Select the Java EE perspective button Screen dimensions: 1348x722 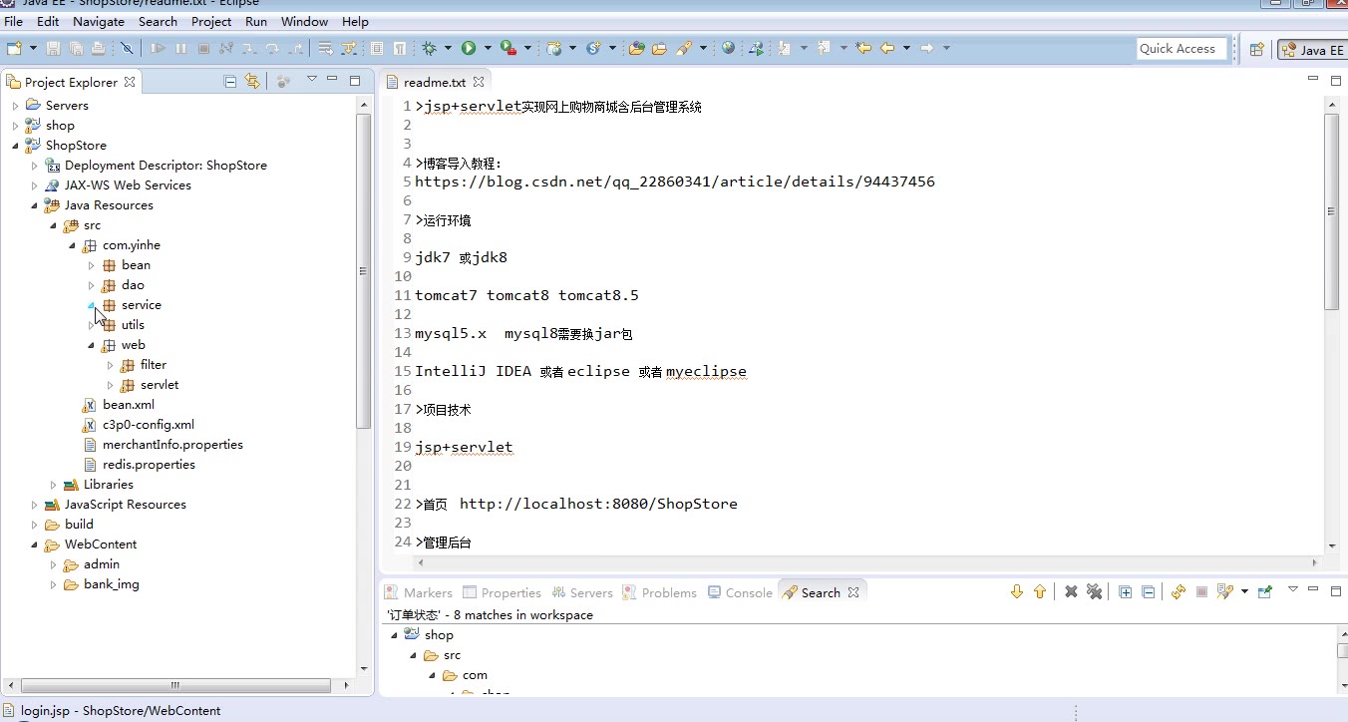click(x=1313, y=49)
